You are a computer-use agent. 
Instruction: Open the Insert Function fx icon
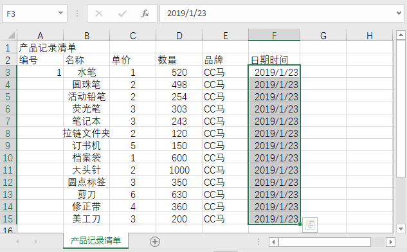point(145,14)
